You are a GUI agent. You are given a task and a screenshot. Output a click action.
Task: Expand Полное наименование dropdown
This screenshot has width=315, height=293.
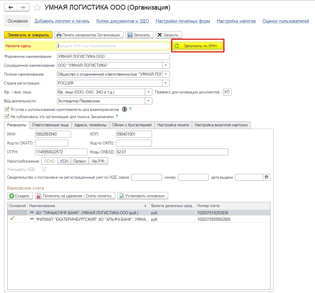(x=166, y=74)
